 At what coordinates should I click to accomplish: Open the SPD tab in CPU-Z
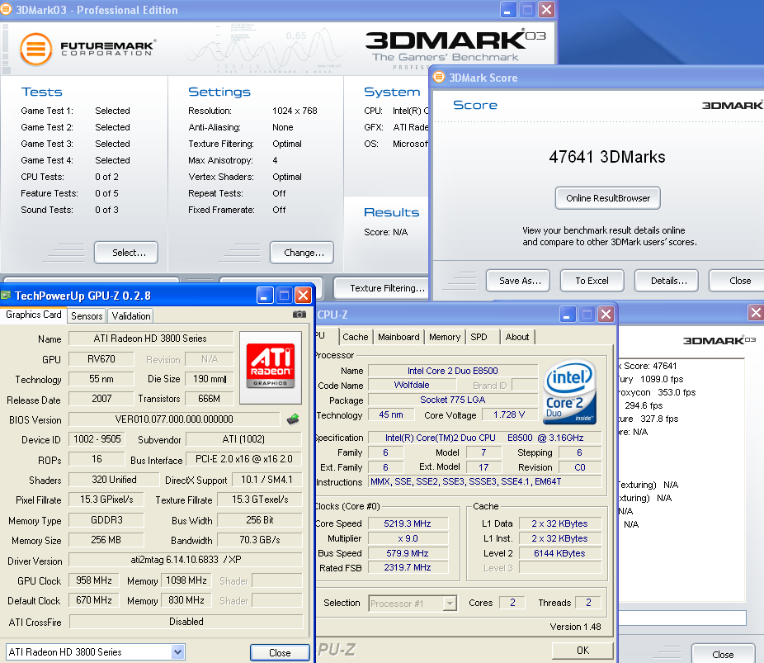479,337
